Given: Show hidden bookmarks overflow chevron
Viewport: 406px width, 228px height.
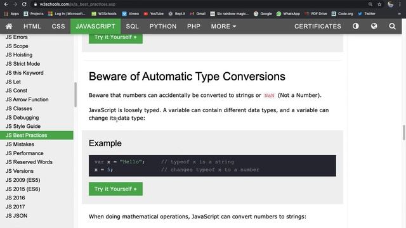Looking at the screenshot, I should 400,14.
